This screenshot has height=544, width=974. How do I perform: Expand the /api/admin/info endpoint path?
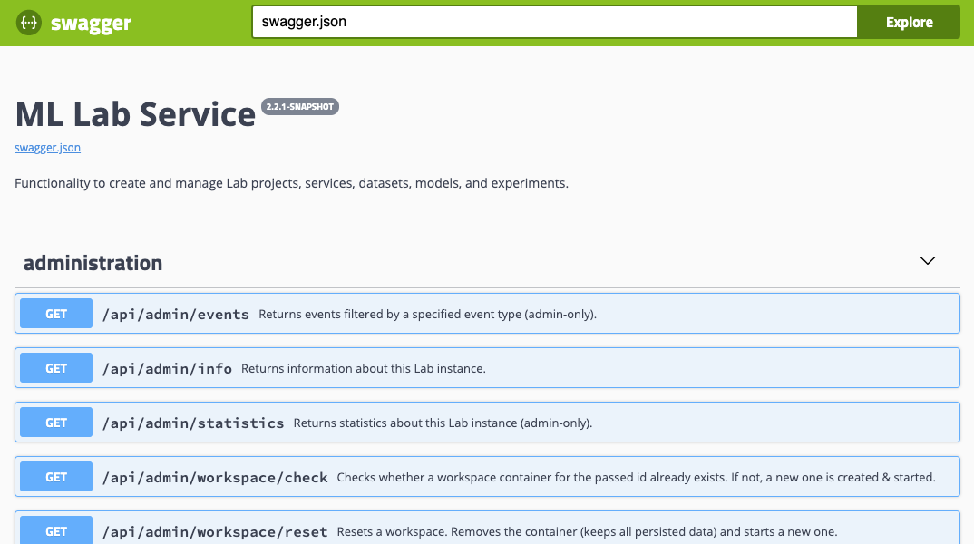[x=167, y=369]
